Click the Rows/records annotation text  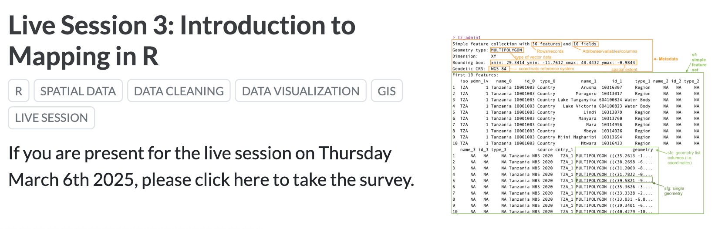(x=550, y=51)
